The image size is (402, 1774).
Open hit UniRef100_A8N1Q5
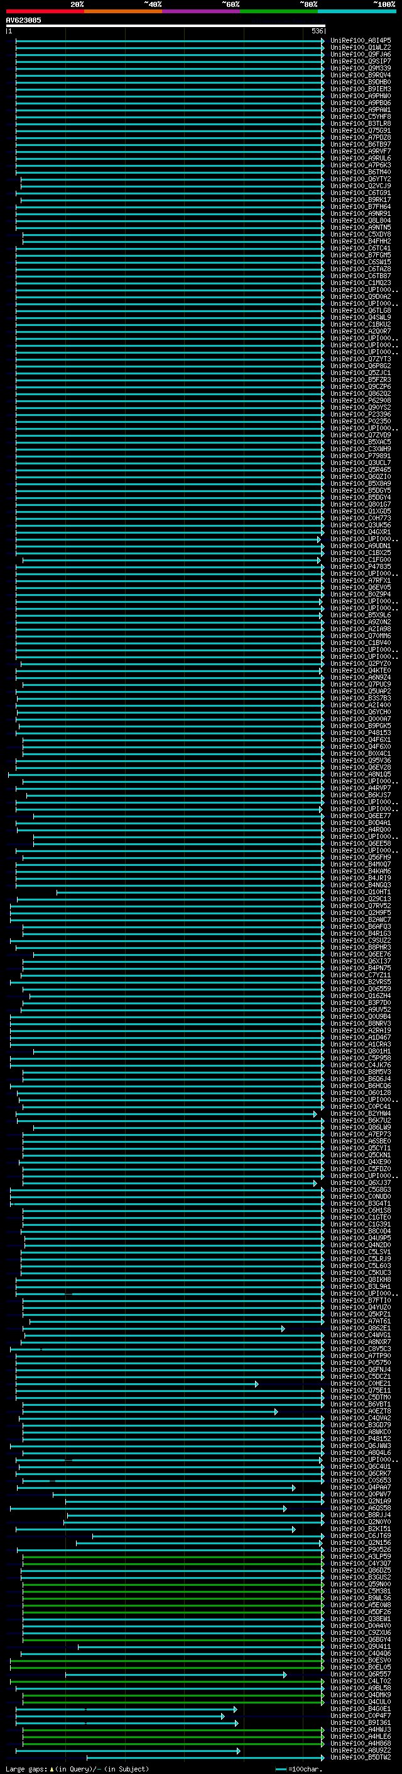pos(361,774)
